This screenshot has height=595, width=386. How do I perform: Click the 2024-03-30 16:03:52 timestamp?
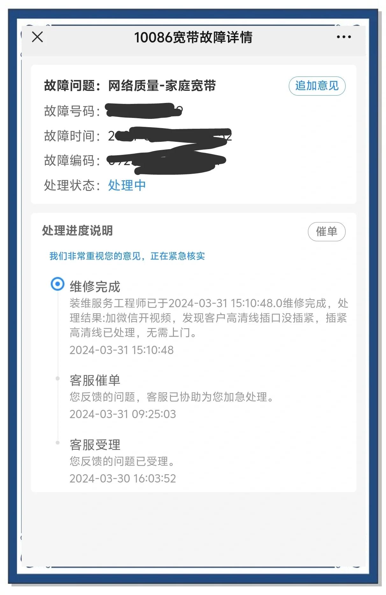coord(123,478)
